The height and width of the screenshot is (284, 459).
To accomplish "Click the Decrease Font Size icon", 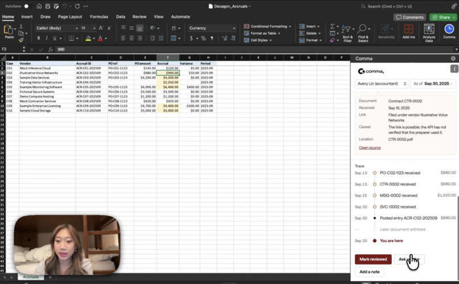I will [109, 28].
